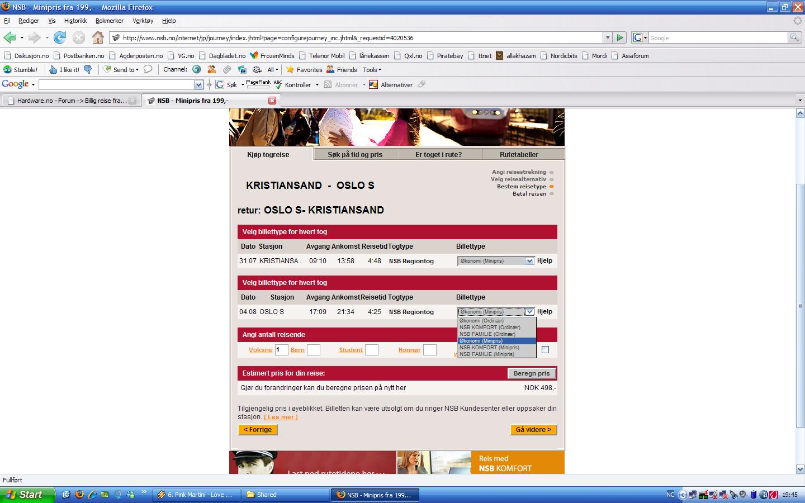805x503 pixels.
Task: Switch to the Søk på tid og pris tab
Action: tap(355, 154)
